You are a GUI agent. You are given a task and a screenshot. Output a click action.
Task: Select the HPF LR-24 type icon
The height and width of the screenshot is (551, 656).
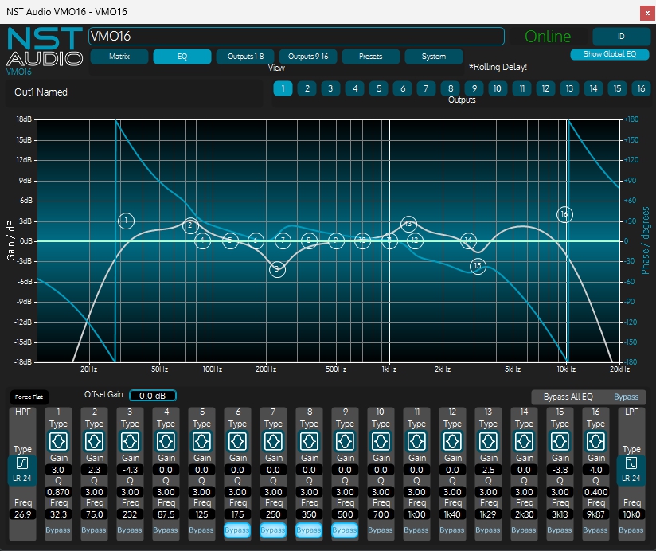(x=22, y=471)
